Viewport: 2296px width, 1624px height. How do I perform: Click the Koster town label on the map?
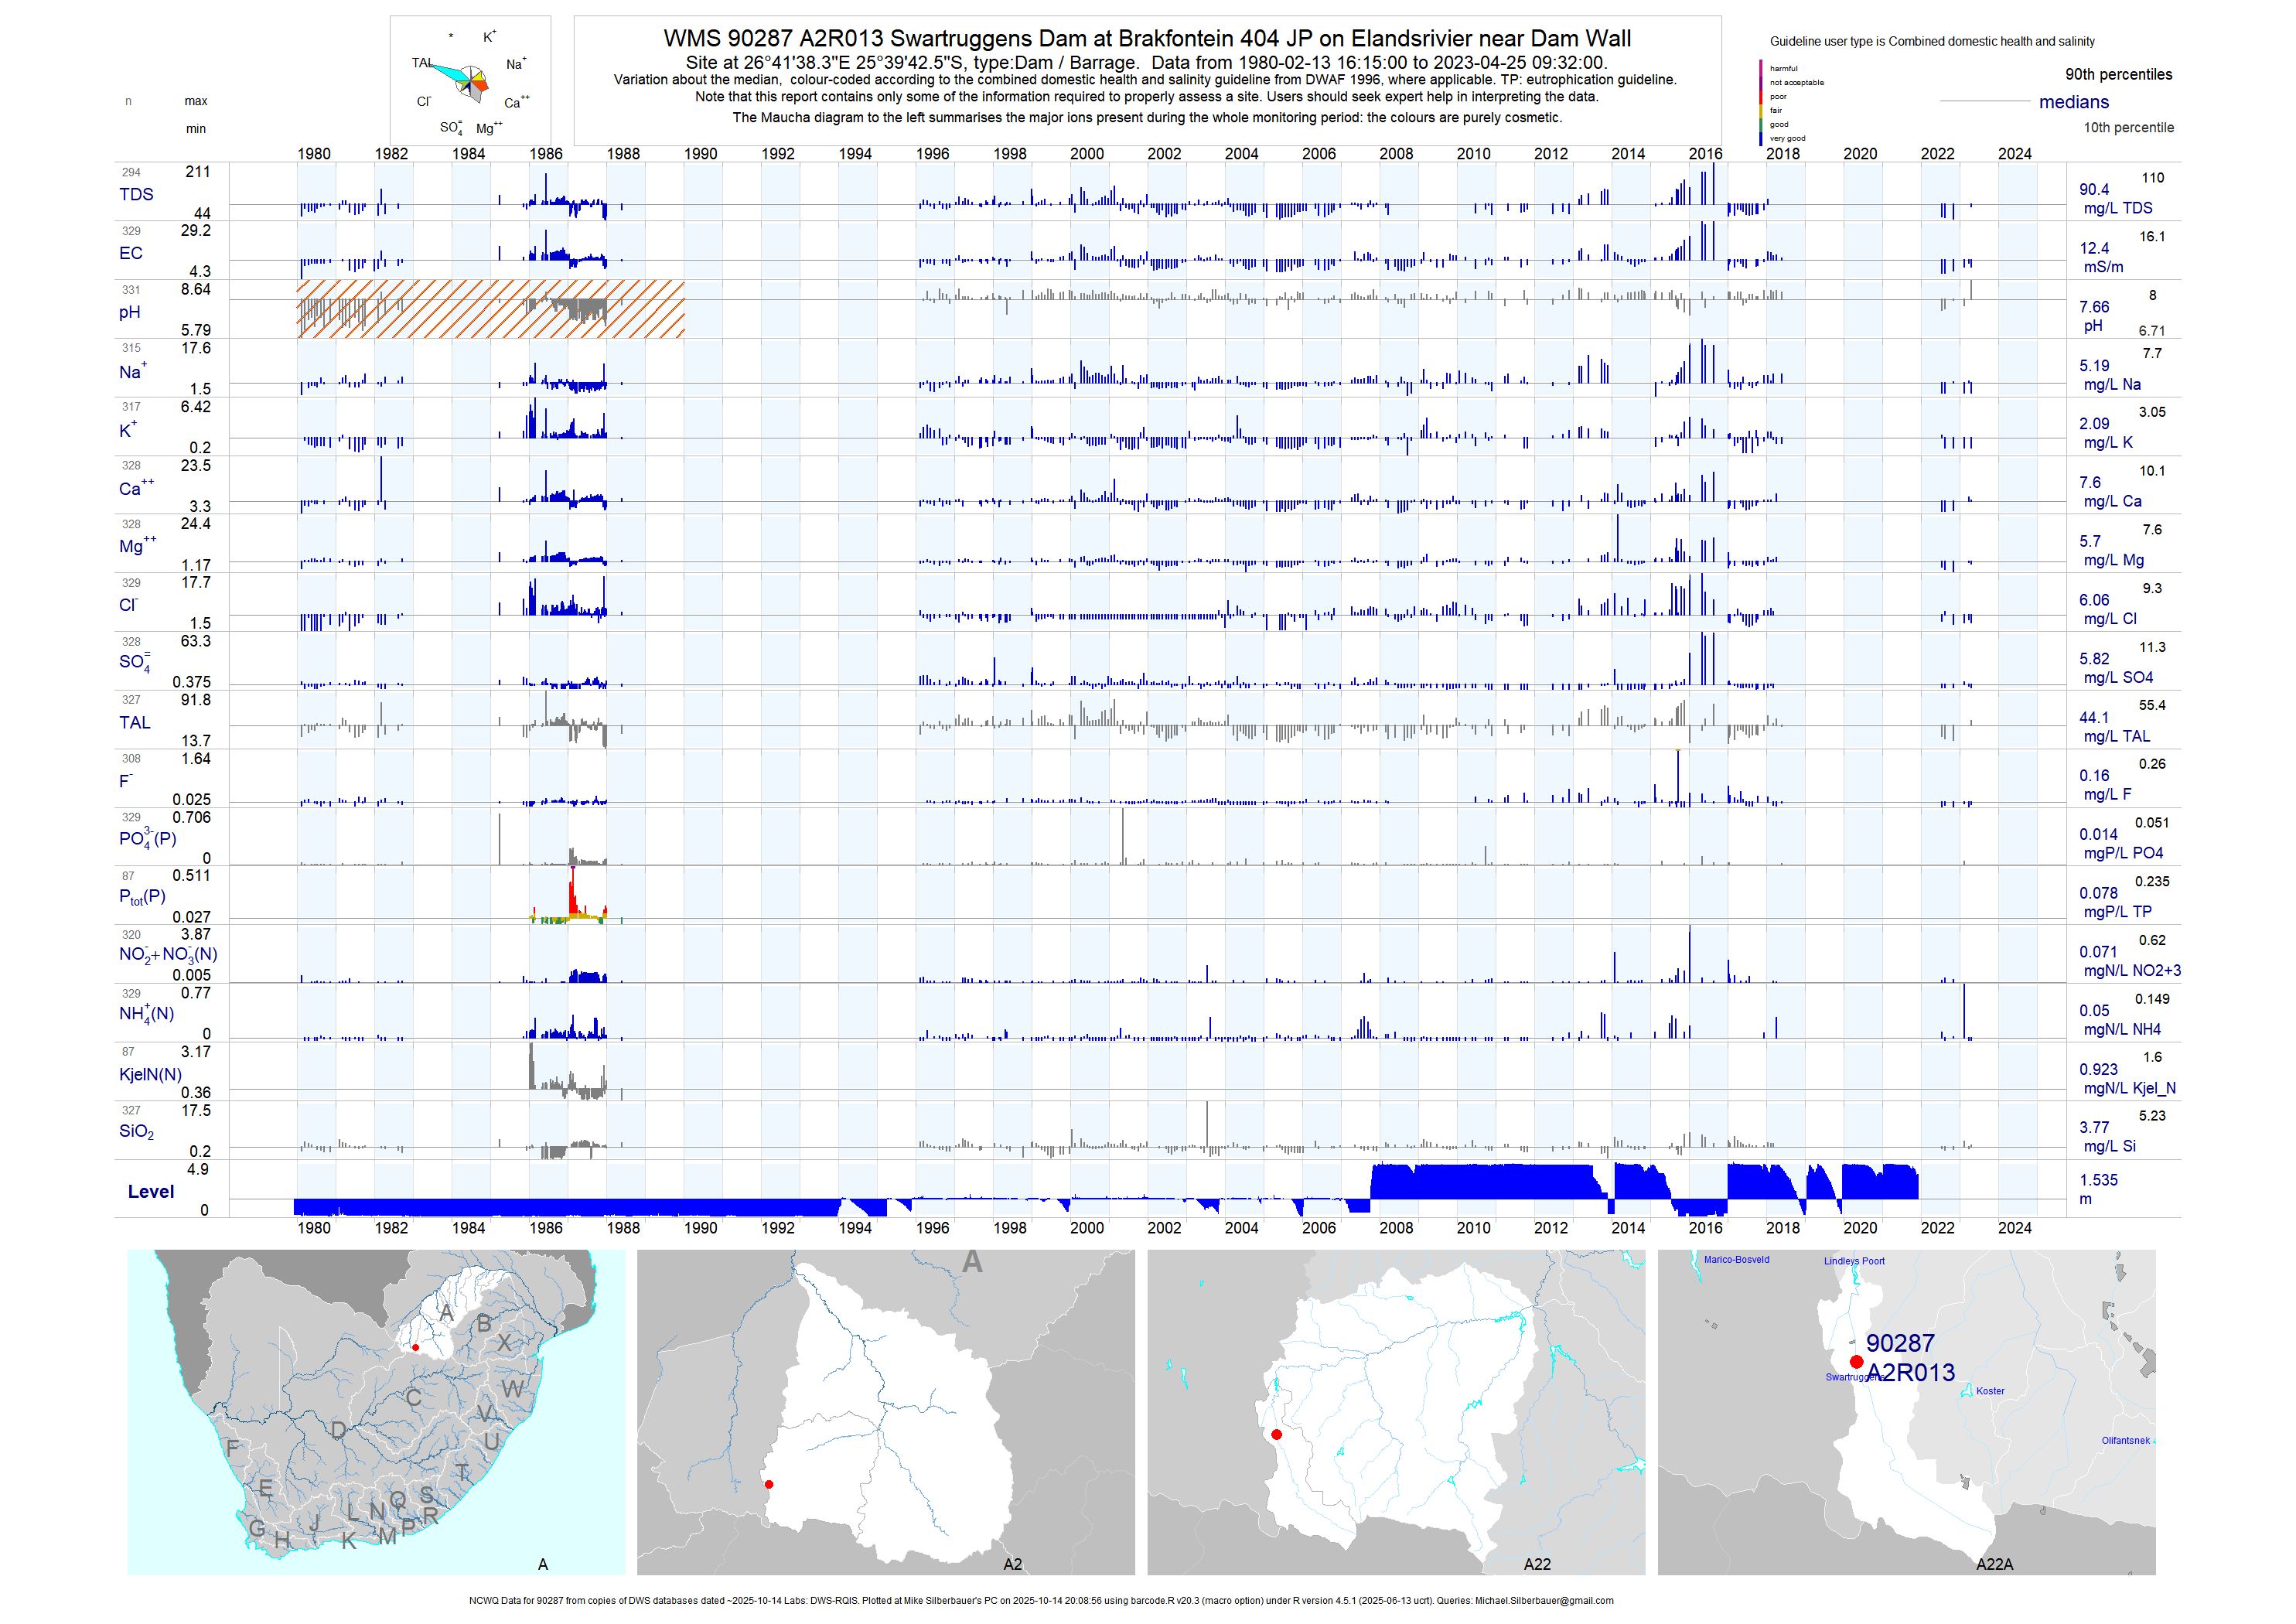1990,1391
